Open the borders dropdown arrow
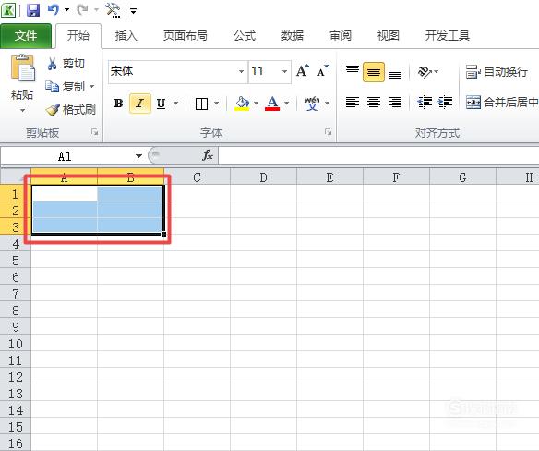Viewport: 539px width, 451px height. pos(216,103)
